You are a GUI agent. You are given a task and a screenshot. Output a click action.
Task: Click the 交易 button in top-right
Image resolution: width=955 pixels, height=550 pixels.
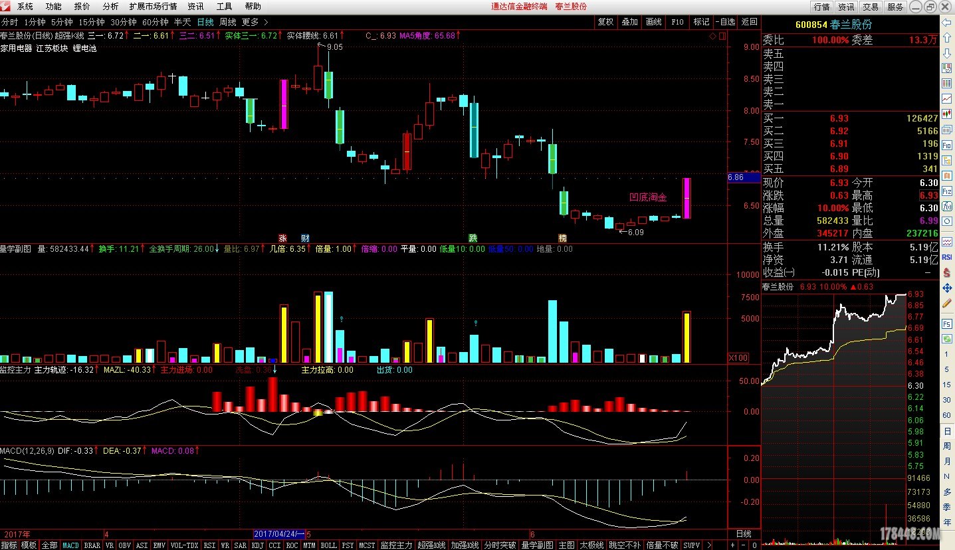871,7
